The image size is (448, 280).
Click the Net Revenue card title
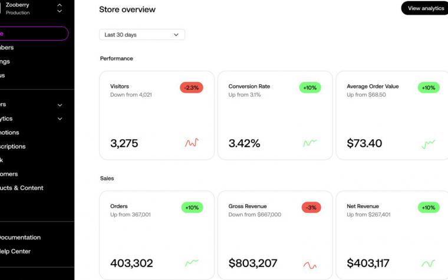click(x=363, y=206)
